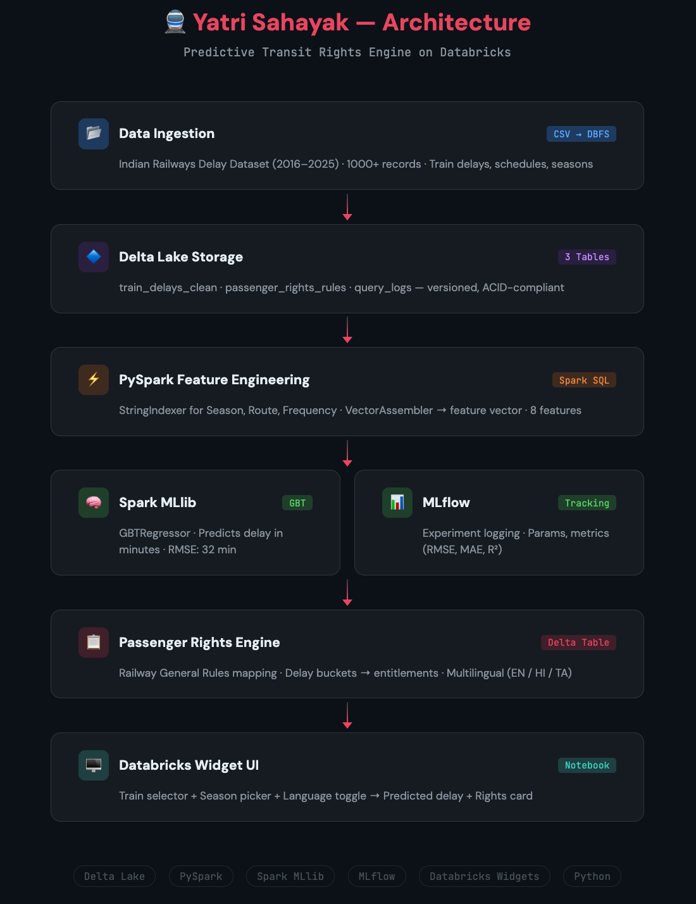This screenshot has width=696, height=904.
Task: Select the Delta Table badge
Action: 578,643
